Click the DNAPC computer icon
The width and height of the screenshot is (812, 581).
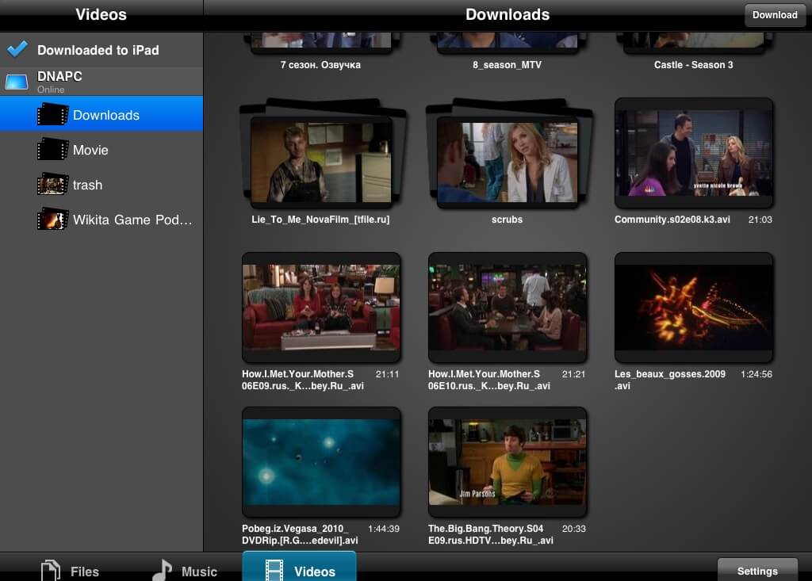coord(17,82)
